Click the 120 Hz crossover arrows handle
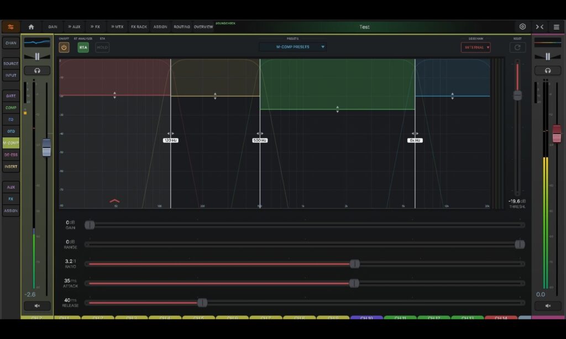This screenshot has width=566, height=339. (x=170, y=134)
